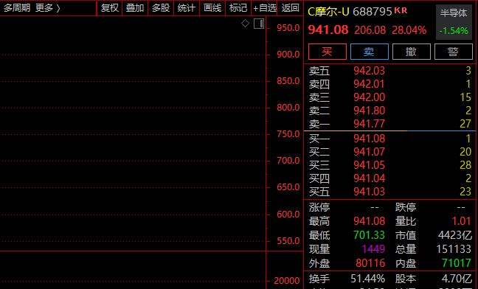This screenshot has width=478, height=289.
Task: Click the 750.0 price axis label
Action: [x=288, y=134]
